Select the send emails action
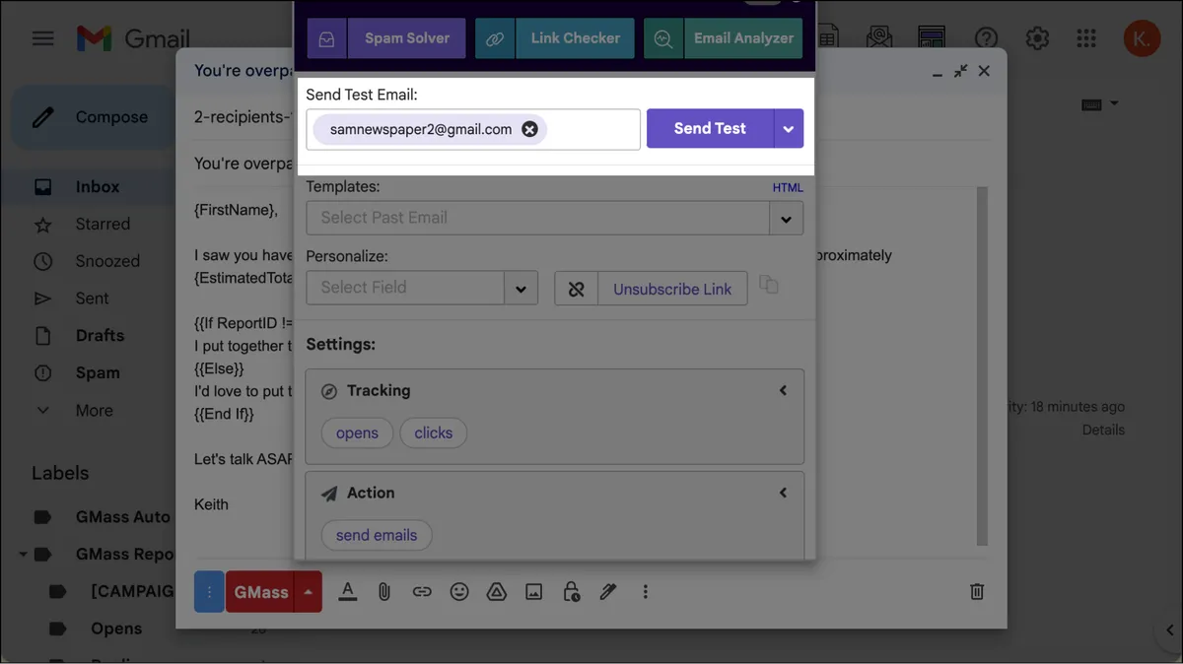The image size is (1183, 664). [377, 536]
